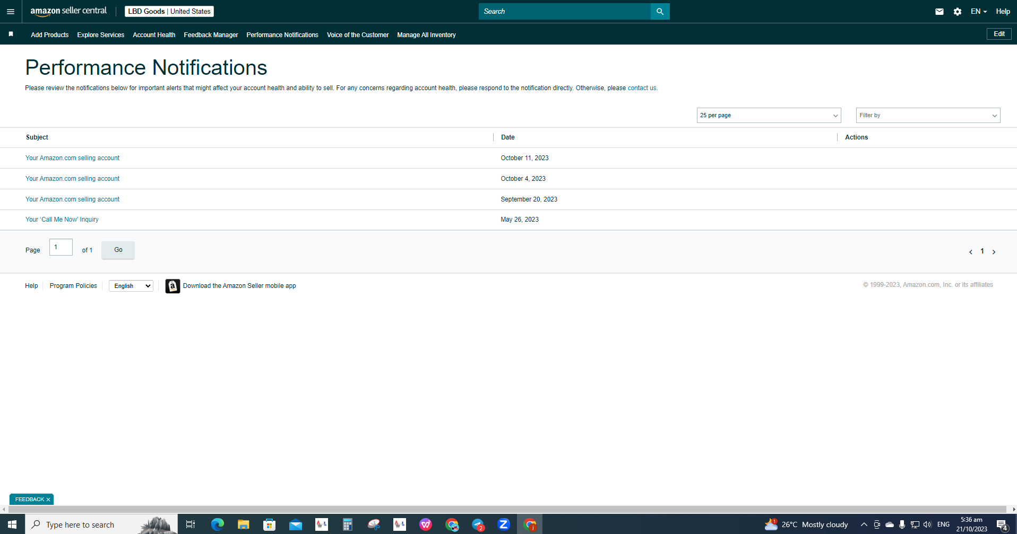Click the horizontal scrollbar
Image resolution: width=1017 pixels, height=534 pixels.
[507, 510]
